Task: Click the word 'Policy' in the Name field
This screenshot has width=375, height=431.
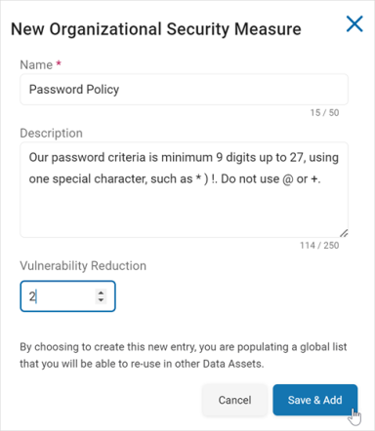Action: coord(103,90)
